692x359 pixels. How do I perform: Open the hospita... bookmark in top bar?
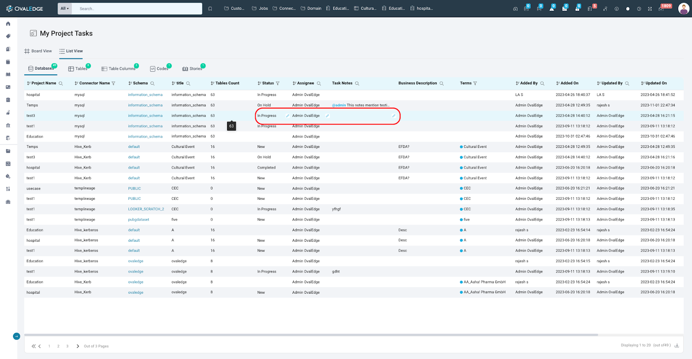(x=421, y=8)
